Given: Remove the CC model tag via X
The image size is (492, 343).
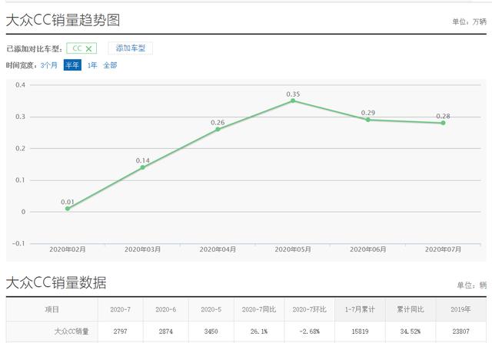Looking at the screenshot, I should pos(88,49).
